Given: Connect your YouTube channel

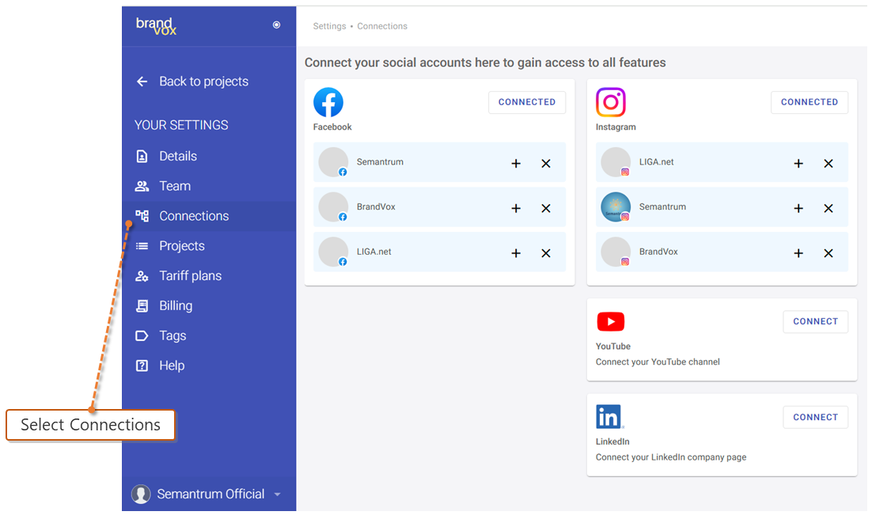Looking at the screenshot, I should coord(815,321).
